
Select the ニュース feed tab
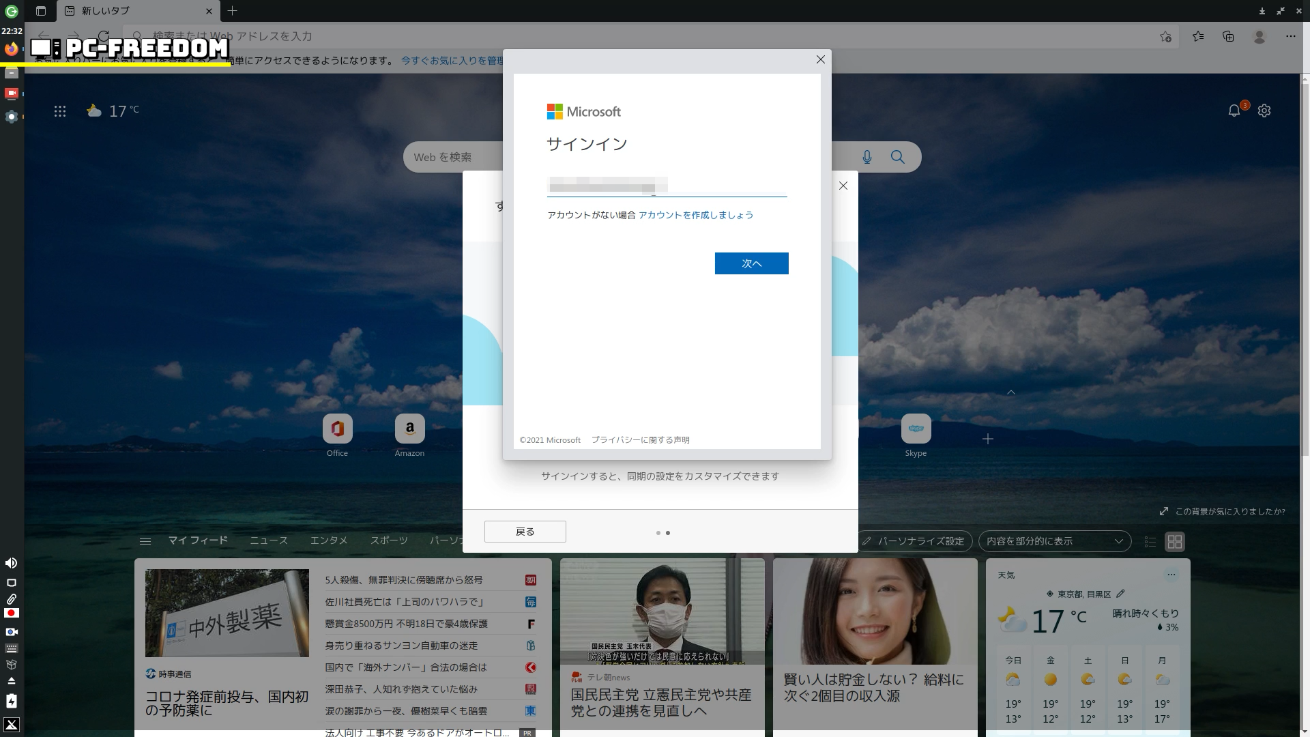click(269, 540)
